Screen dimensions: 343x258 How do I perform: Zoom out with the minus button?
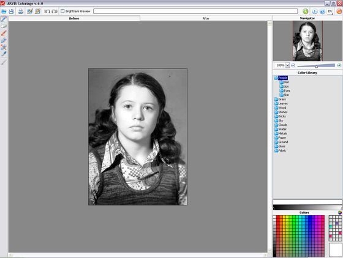pyautogui.click(x=293, y=65)
